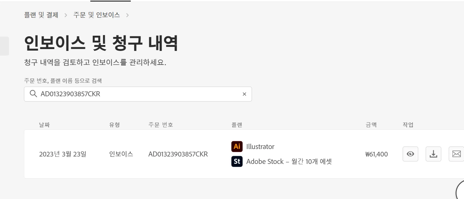Image resolution: width=464 pixels, height=199 pixels.
Task: Select the order number AD01323903857CKR in the row
Action: pos(178,154)
